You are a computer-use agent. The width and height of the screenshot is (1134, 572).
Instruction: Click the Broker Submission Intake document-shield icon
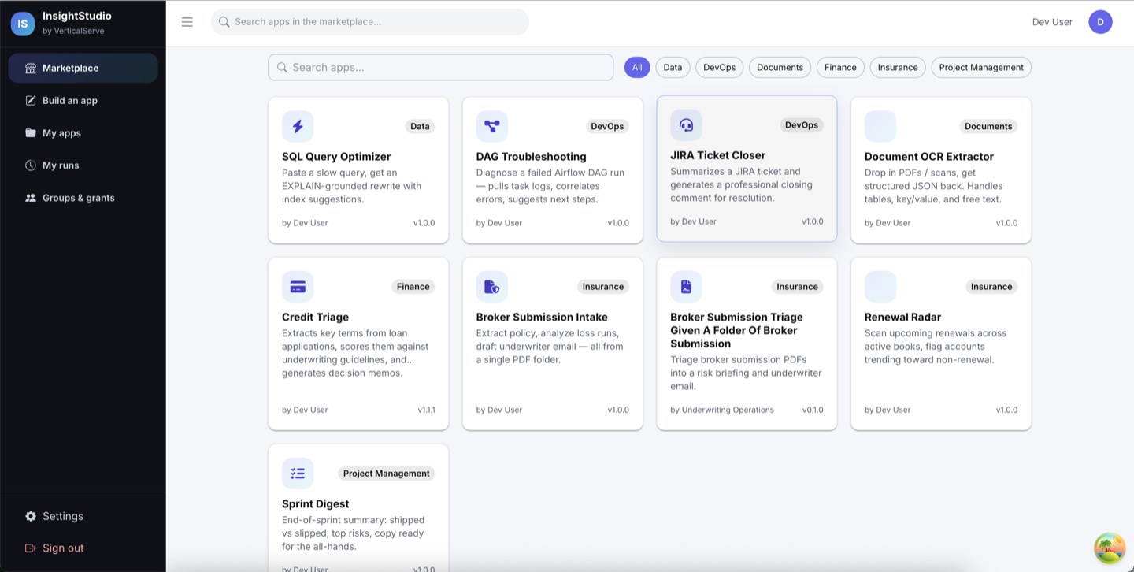click(x=492, y=287)
